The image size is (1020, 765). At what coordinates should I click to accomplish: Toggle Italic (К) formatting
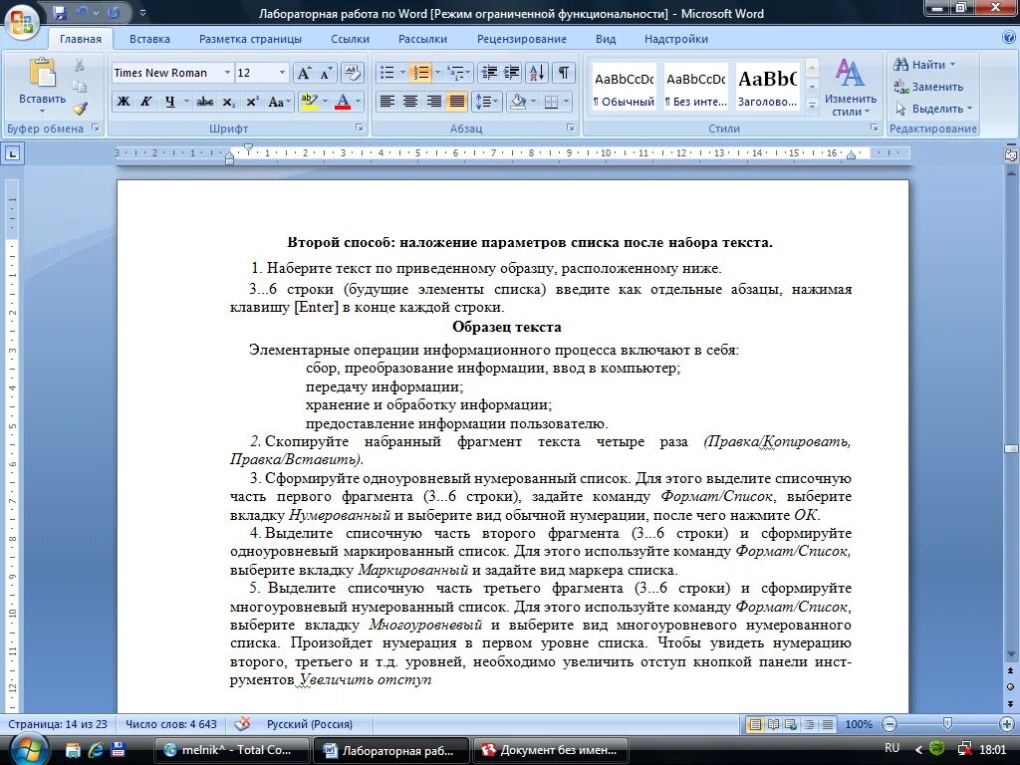coord(146,102)
